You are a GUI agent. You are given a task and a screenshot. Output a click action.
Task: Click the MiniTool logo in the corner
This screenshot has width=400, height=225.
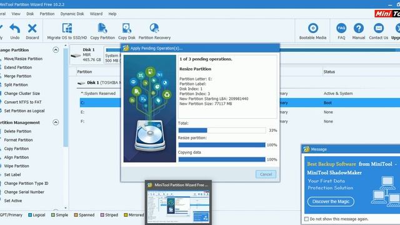pos(387,14)
